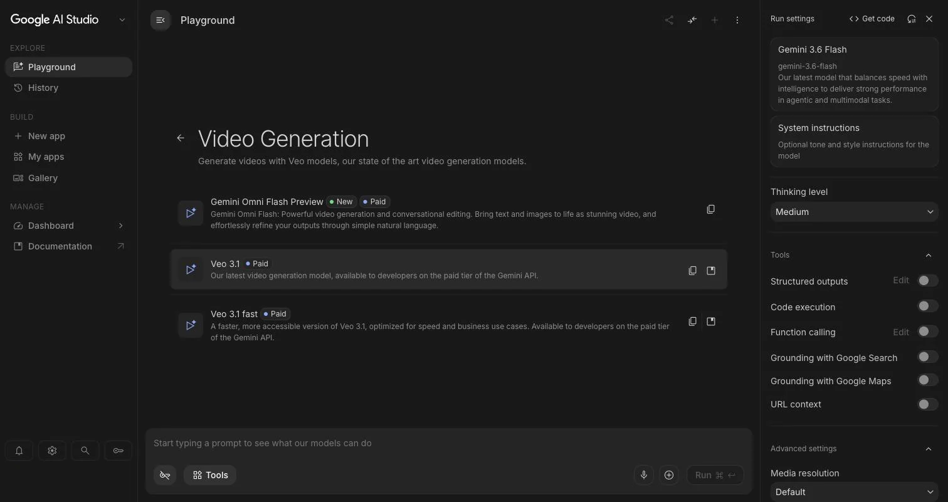948x502 pixels.
Task: Open History in sidebar
Action: [69, 88]
